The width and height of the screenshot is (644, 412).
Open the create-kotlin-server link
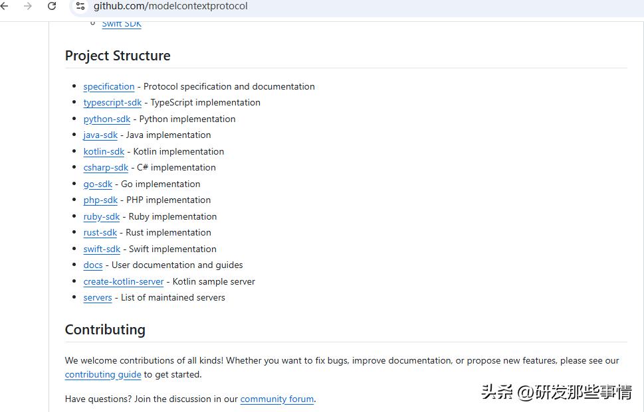click(124, 282)
